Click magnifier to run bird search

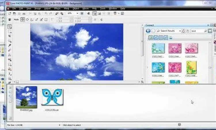click(206, 31)
